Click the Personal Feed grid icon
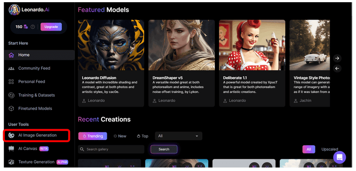 point(11,82)
